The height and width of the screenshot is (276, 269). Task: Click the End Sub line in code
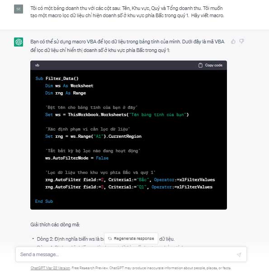tap(44, 201)
